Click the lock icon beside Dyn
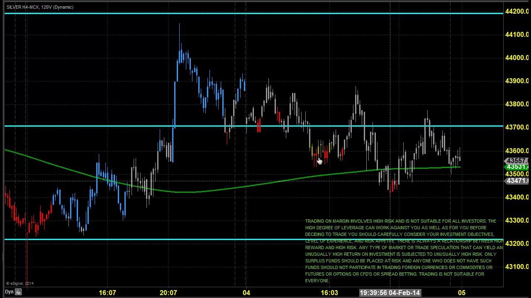This screenshot has width=531, height=298. [x=18, y=292]
